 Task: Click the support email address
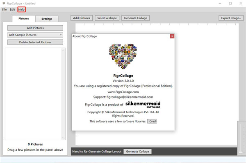click(x=130, y=97)
